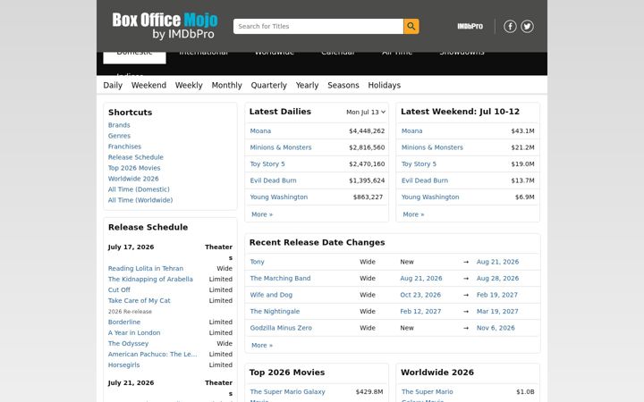Click the Aug 28, 2026 date link

pos(497,278)
